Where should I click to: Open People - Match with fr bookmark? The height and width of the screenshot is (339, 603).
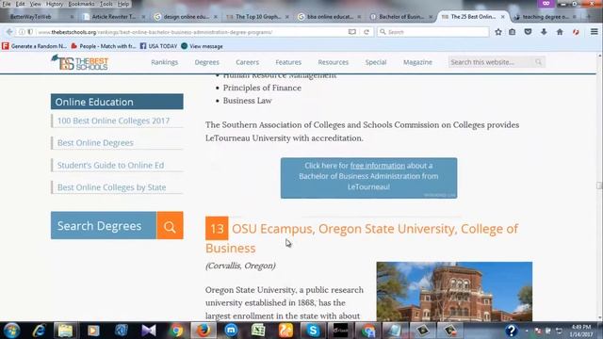click(x=104, y=46)
